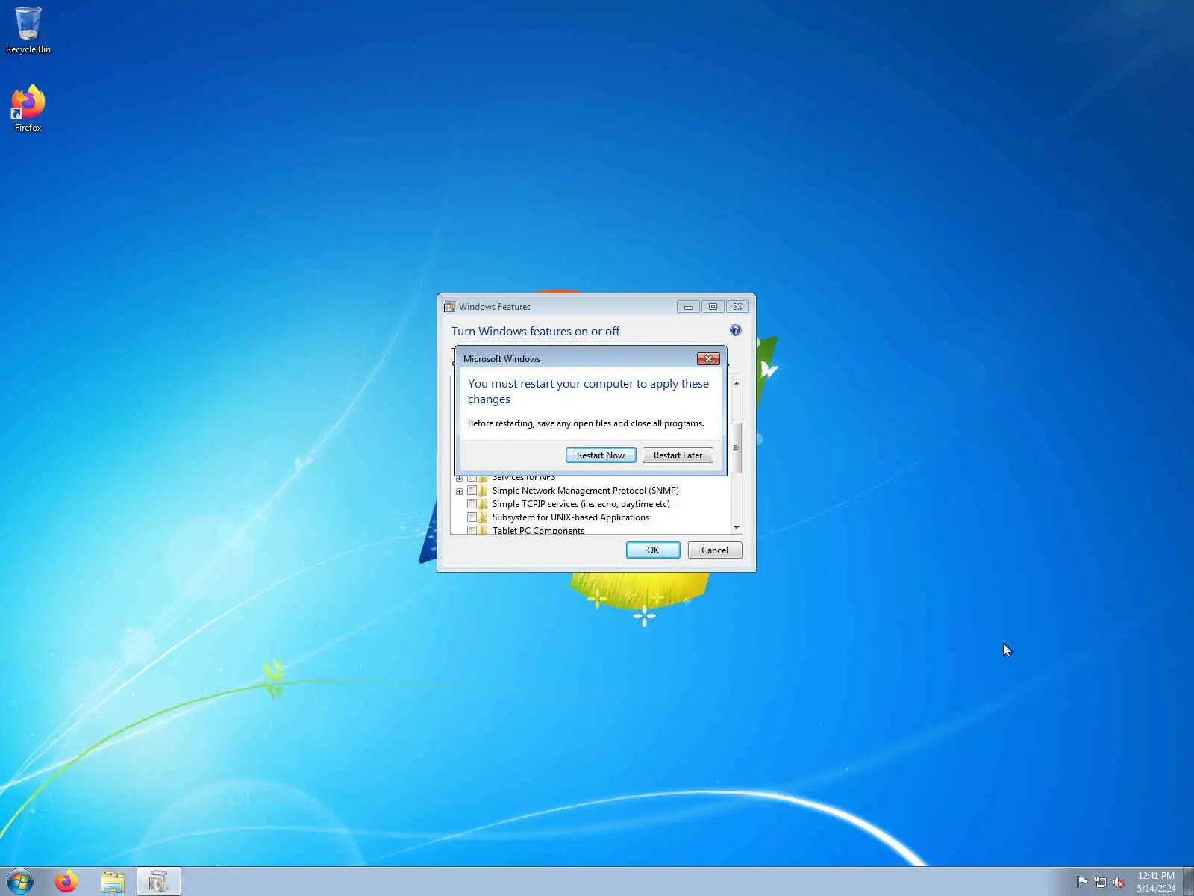This screenshot has width=1194, height=896.
Task: Open the taskbar clock and date
Action: (x=1156, y=882)
